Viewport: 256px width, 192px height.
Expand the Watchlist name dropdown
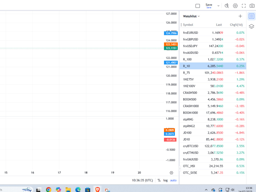[x=191, y=16]
